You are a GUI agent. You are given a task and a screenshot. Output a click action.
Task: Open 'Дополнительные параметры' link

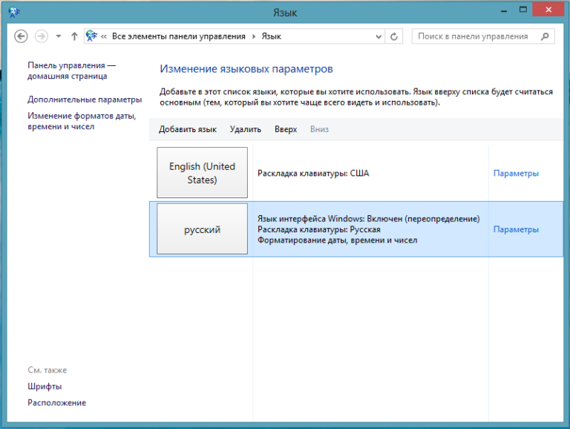point(85,99)
